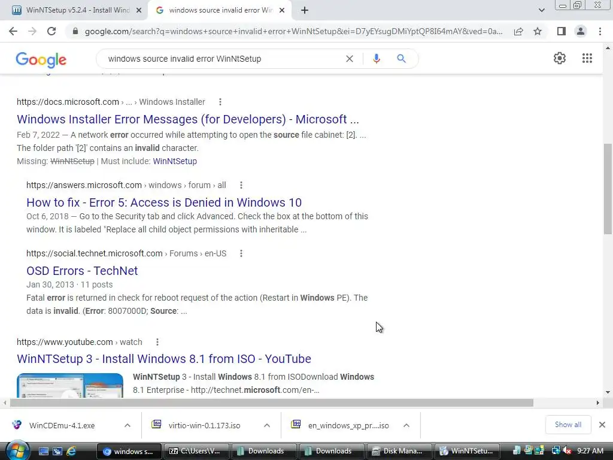The width and height of the screenshot is (613, 460).
Task: Expand options for the virtio-win-0.1.173.iso download
Action: tap(267, 425)
